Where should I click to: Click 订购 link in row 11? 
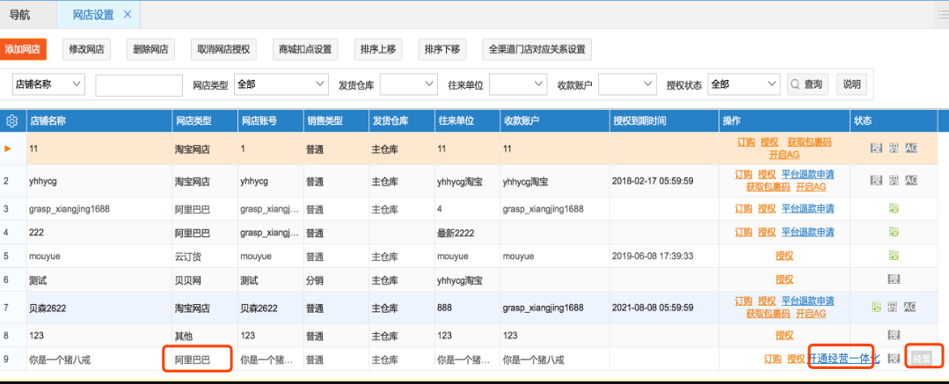[746, 142]
